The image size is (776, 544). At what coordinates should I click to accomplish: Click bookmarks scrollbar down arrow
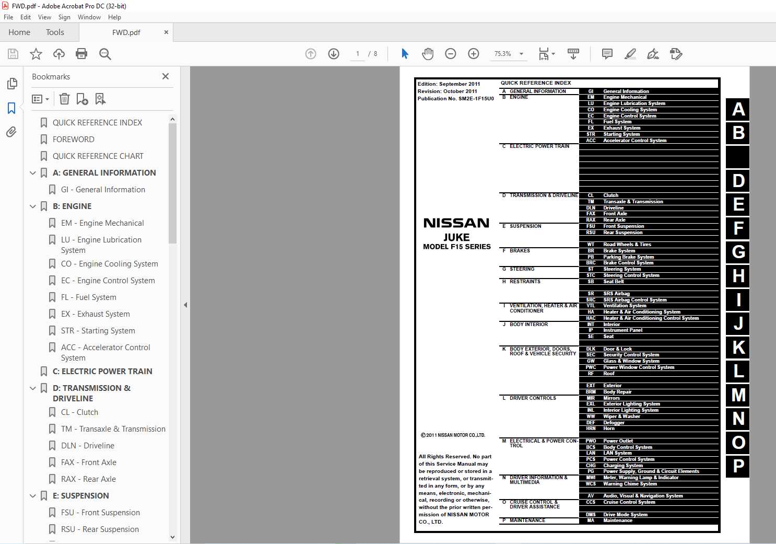pos(173,537)
